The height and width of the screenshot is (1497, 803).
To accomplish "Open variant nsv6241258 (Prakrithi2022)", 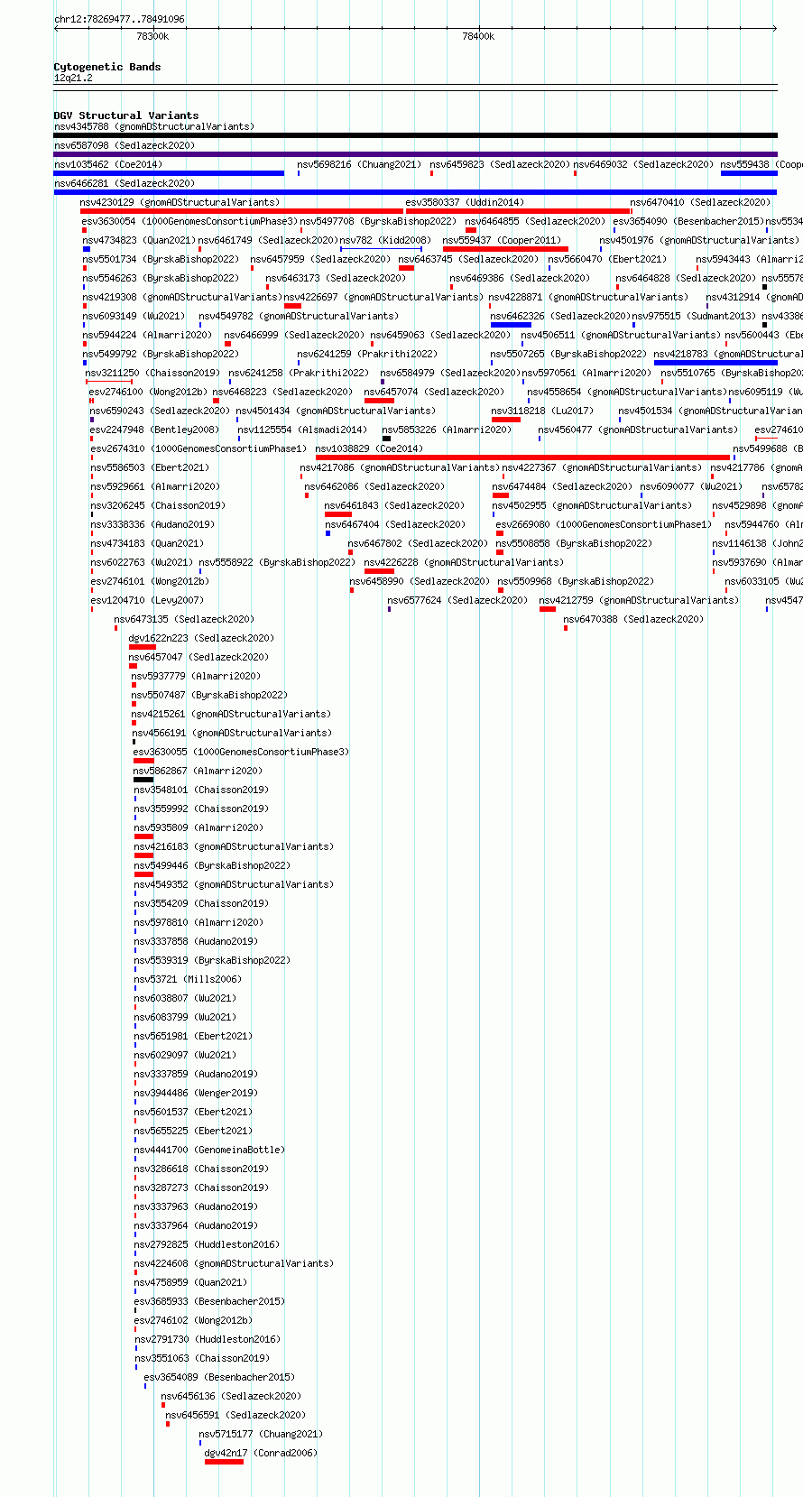I will (299, 373).
